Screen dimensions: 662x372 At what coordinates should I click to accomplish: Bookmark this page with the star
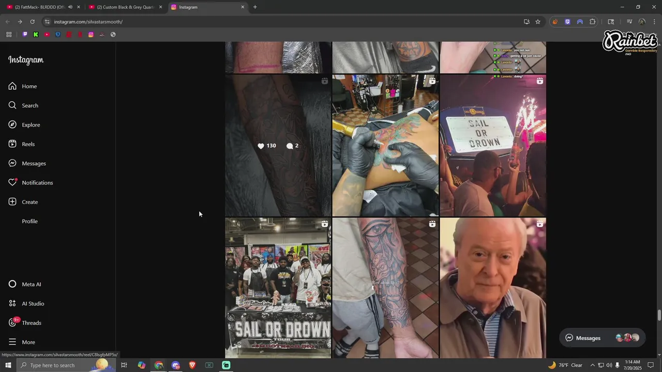click(x=538, y=22)
